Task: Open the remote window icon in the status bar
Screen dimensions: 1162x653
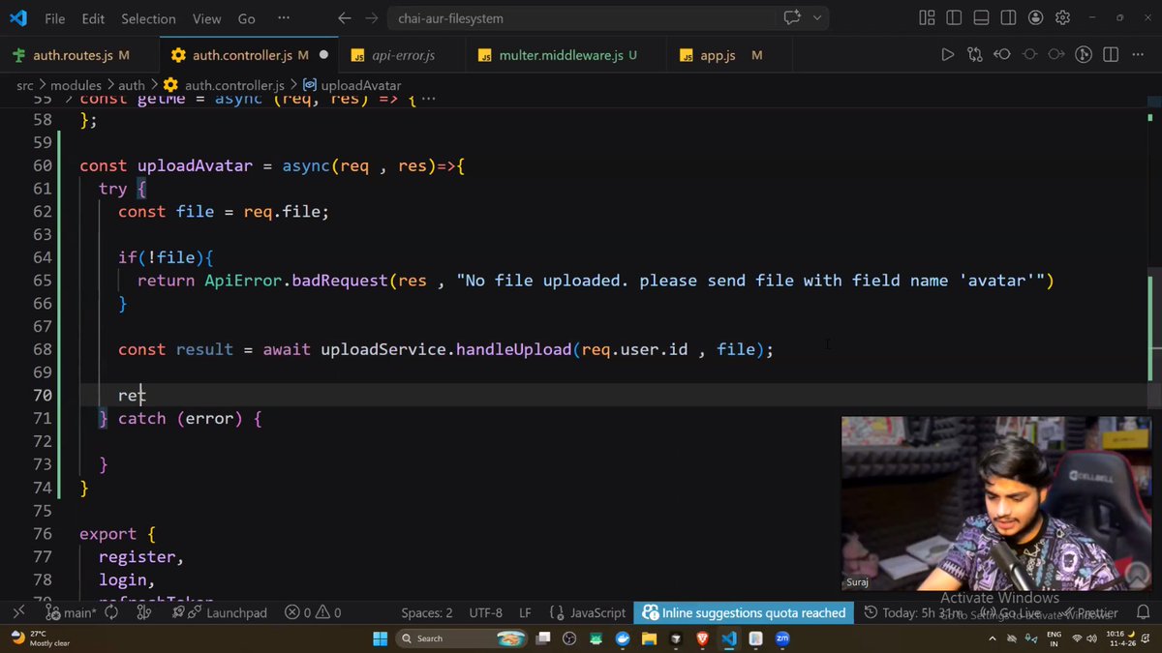Action: click(17, 612)
